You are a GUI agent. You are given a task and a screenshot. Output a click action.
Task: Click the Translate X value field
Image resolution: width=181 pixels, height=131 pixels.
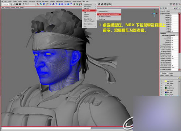pyautogui.click(x=174, y=16)
